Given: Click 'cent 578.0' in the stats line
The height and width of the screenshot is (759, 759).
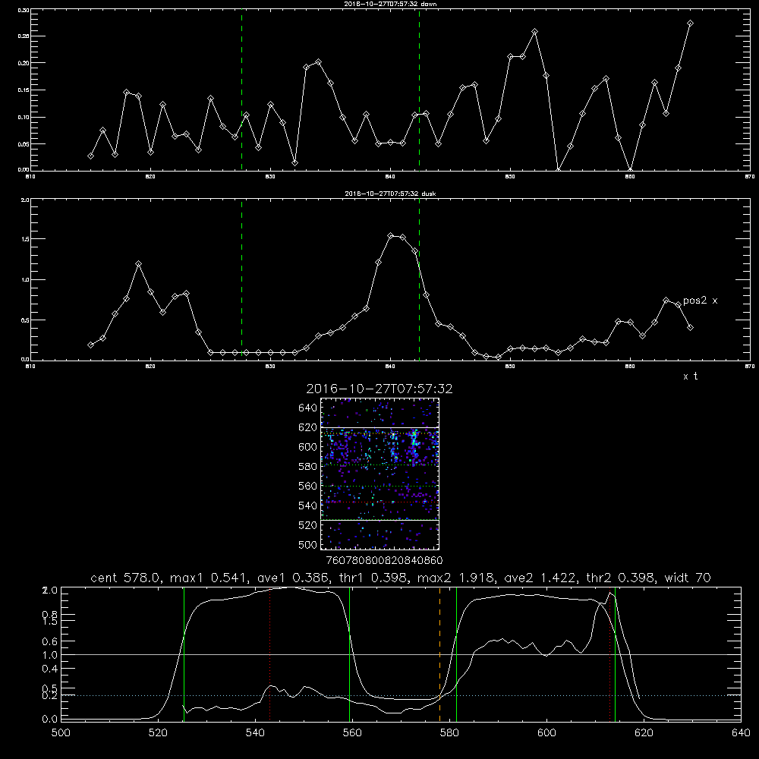Looking at the screenshot, I should 126,578.
